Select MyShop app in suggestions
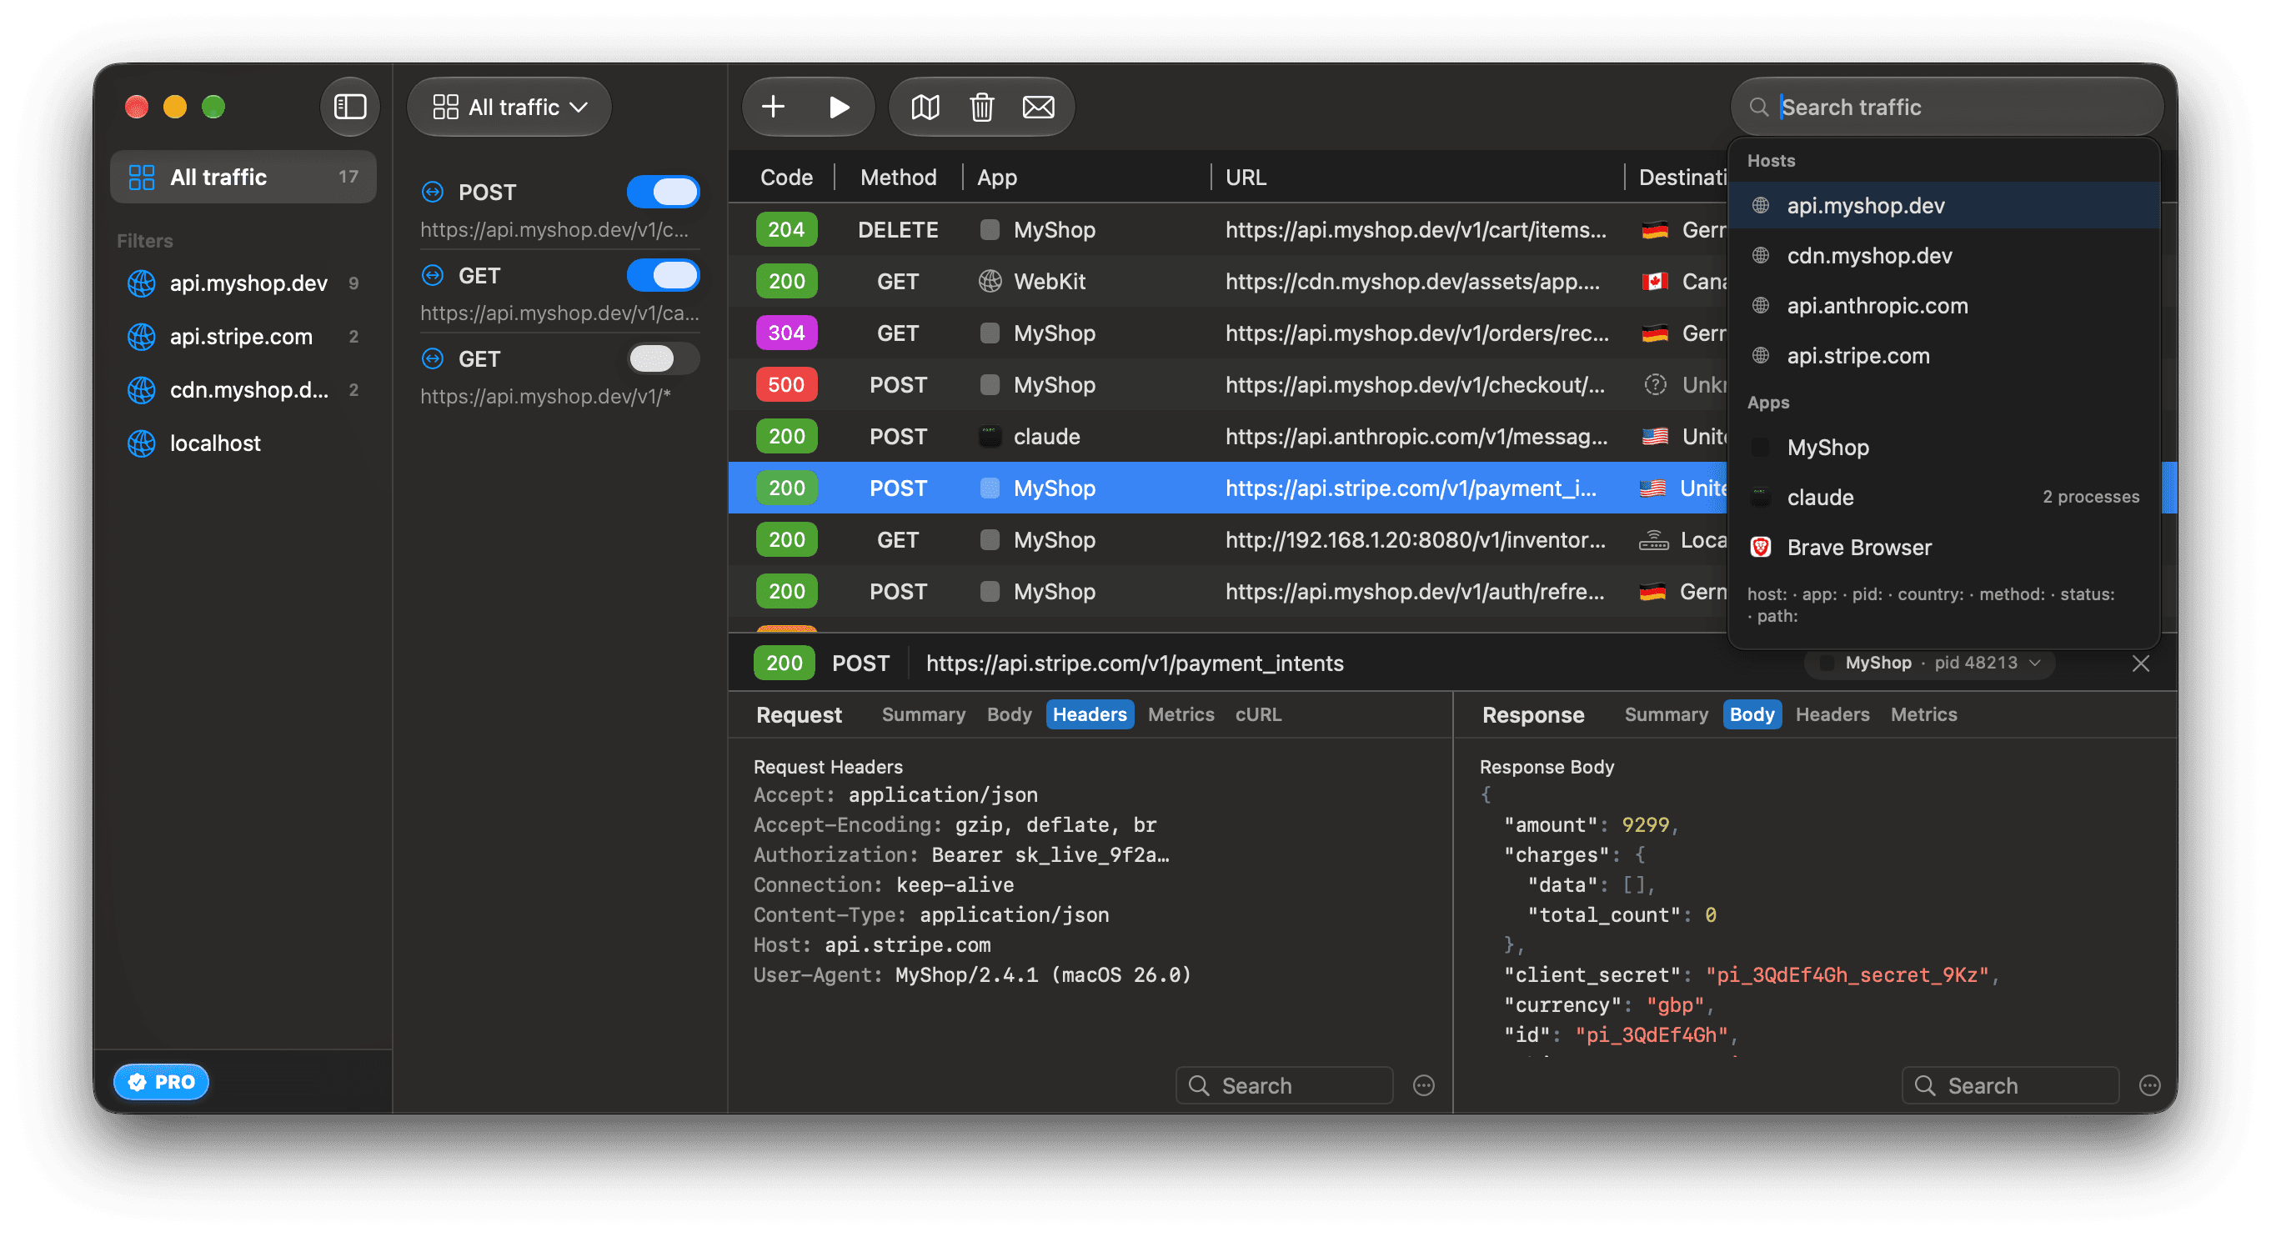This screenshot has width=2271, height=1237. point(1943,447)
